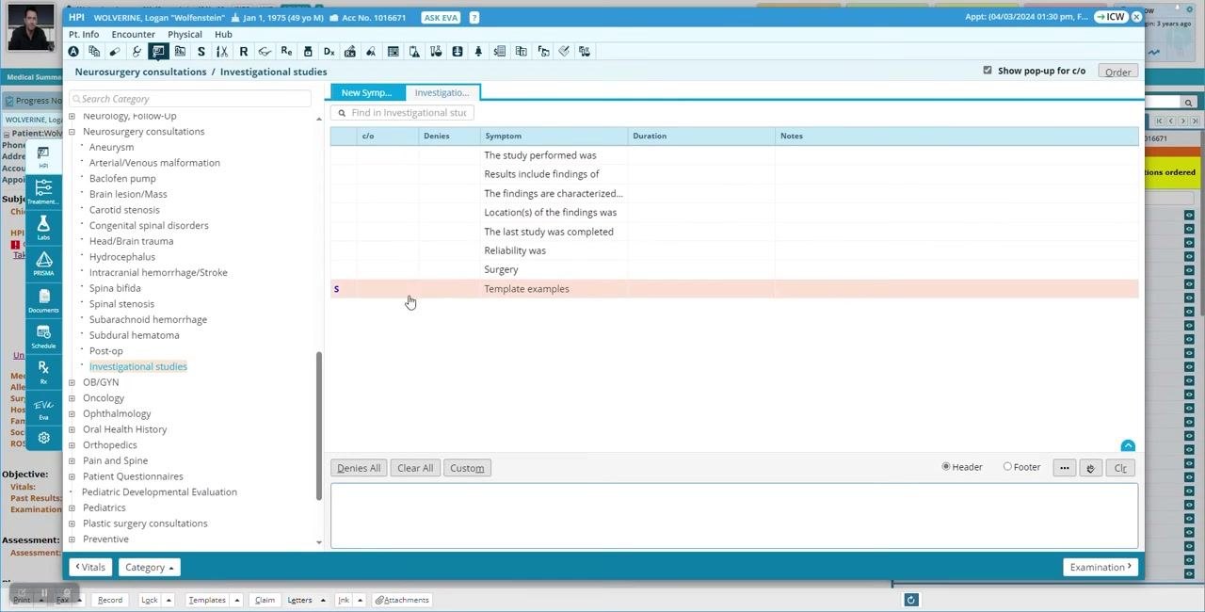Switch to the New Symp... tab
The width and height of the screenshot is (1205, 612).
(366, 92)
